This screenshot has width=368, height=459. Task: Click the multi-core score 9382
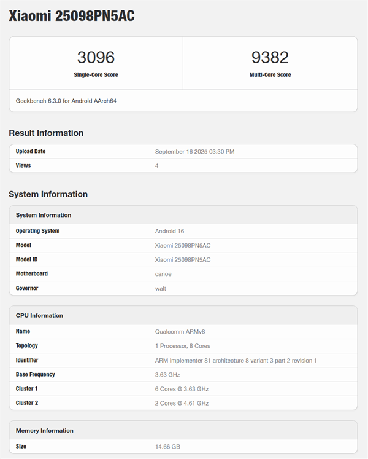coord(270,58)
